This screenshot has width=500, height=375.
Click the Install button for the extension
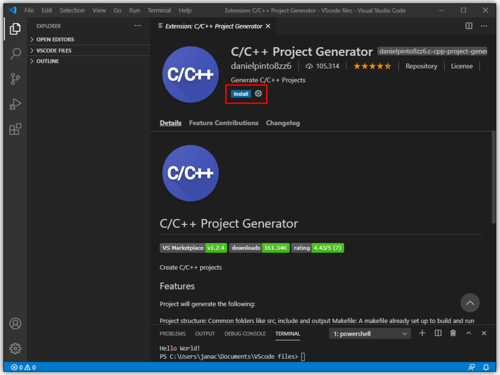pos(241,94)
